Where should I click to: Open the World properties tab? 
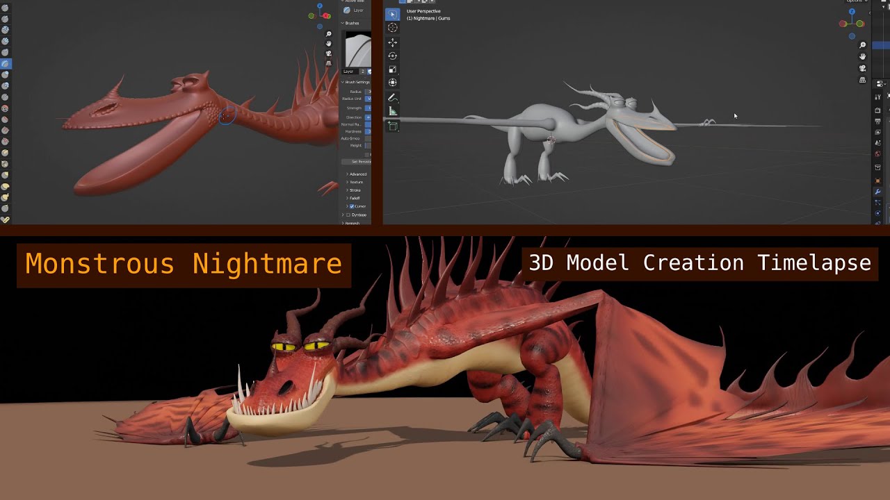[877, 154]
